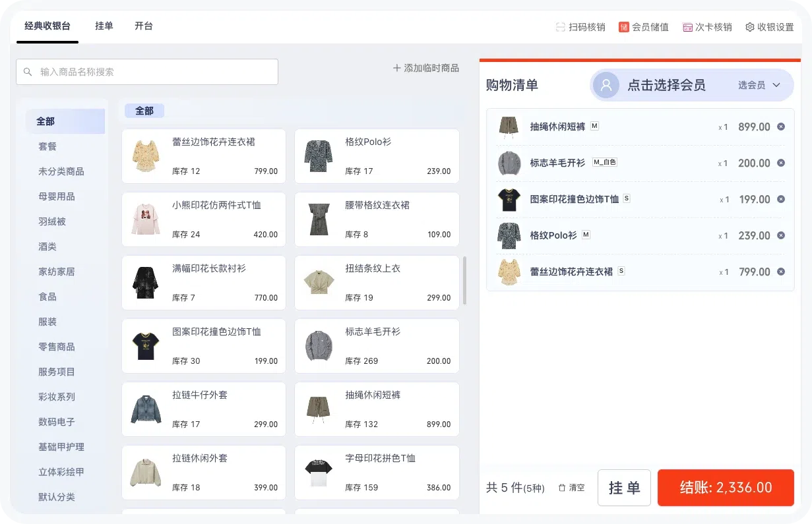
Task: Click the product name search field
Action: [x=147, y=72]
